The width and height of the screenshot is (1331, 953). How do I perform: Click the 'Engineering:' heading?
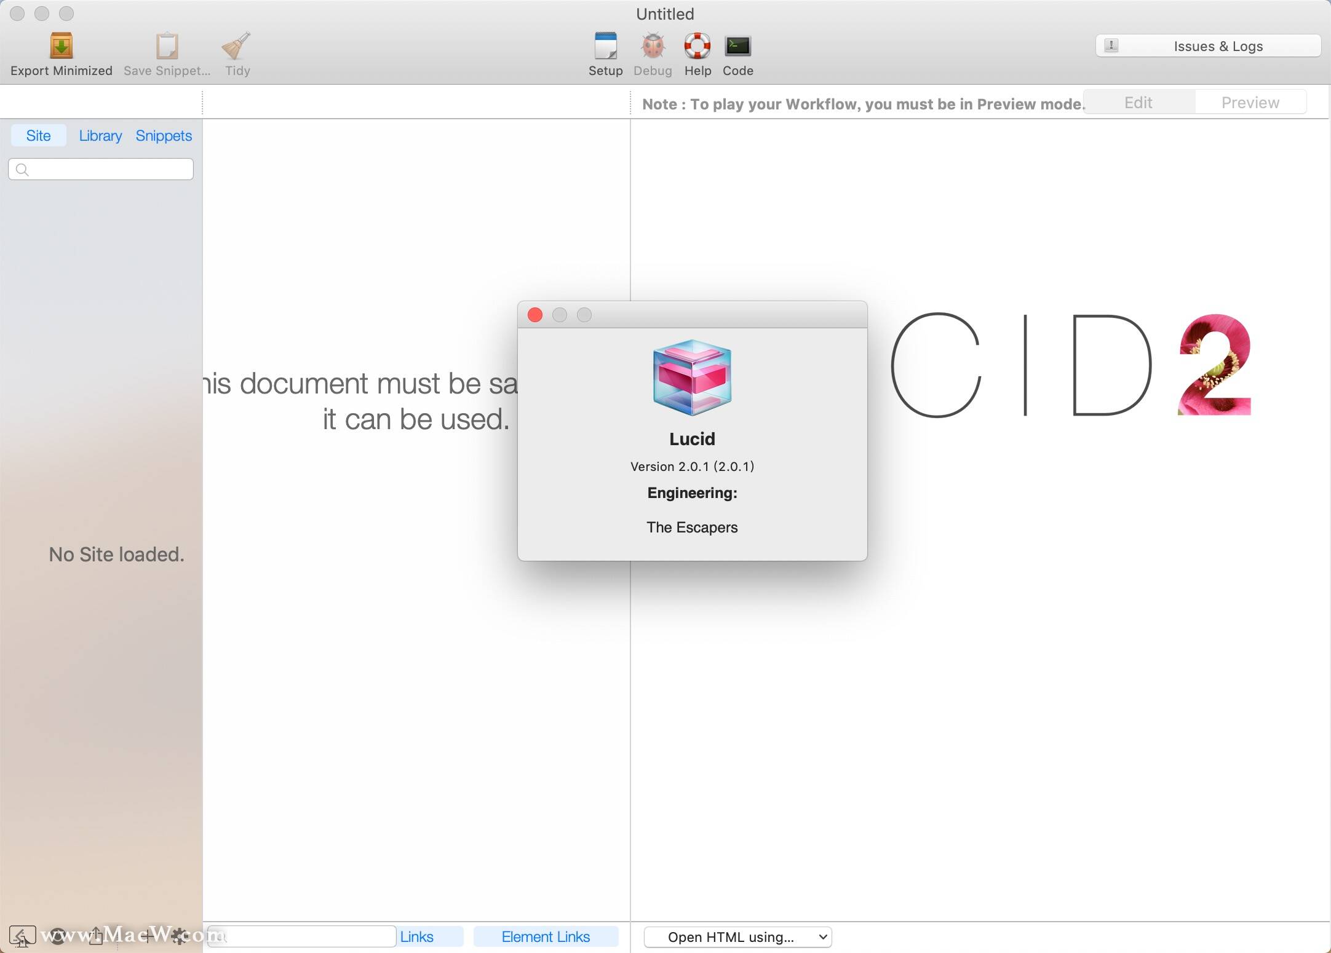tap(692, 492)
